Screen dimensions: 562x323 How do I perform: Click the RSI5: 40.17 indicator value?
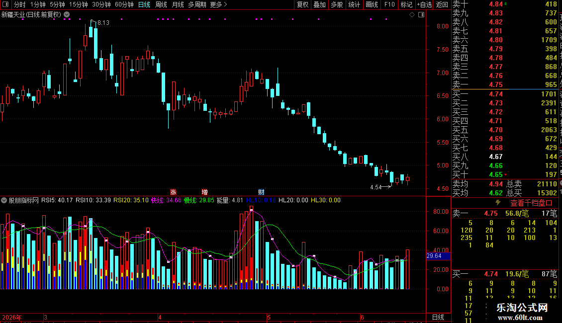point(57,200)
